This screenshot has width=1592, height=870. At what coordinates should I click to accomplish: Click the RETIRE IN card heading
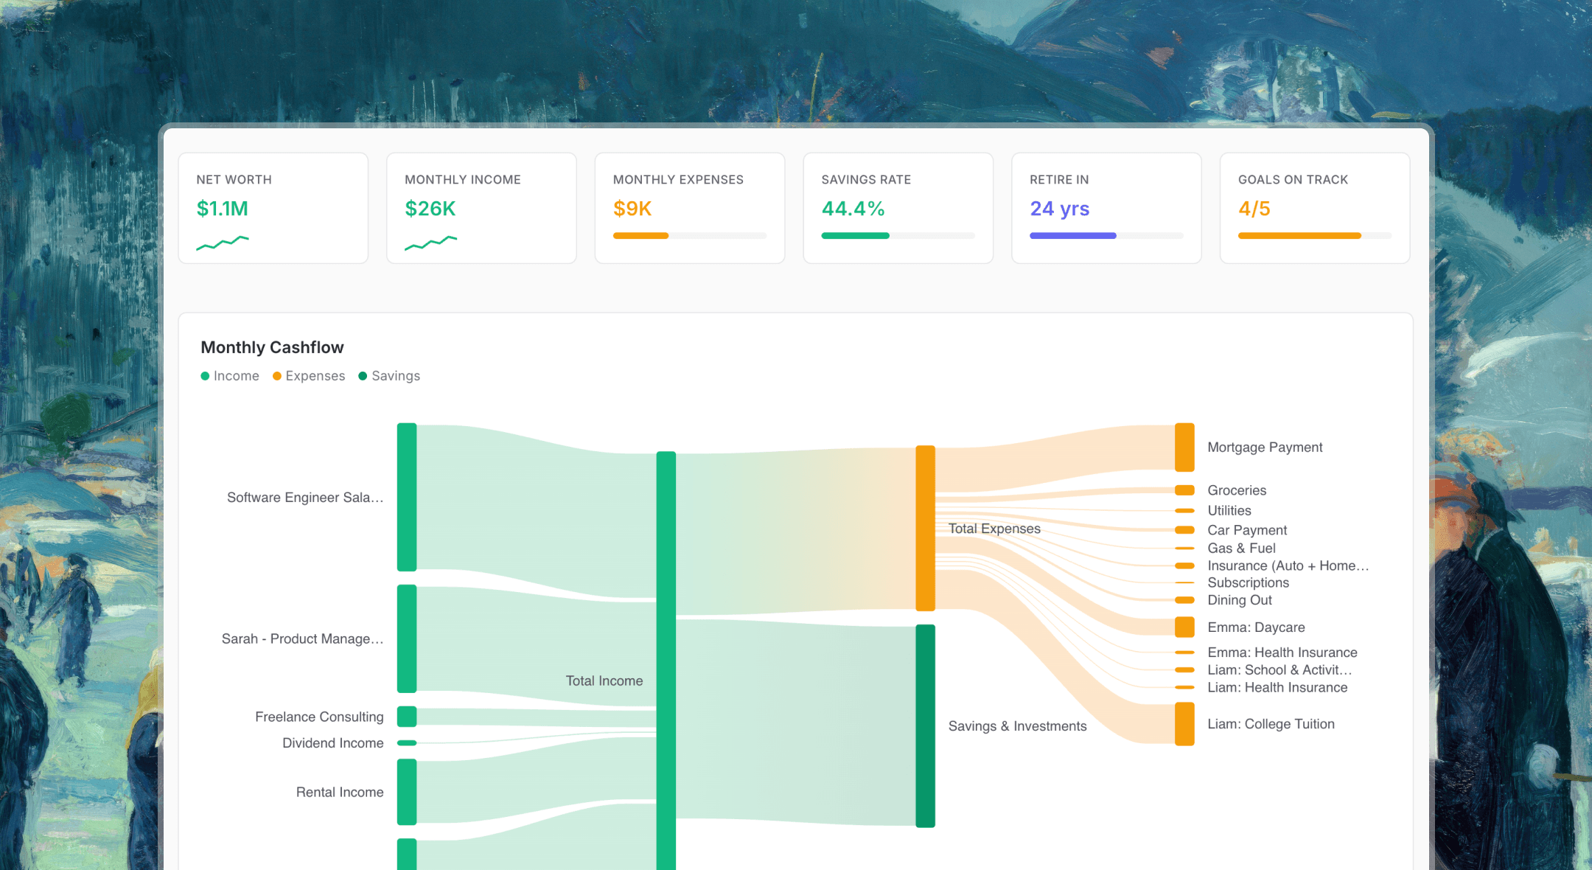[1059, 179]
